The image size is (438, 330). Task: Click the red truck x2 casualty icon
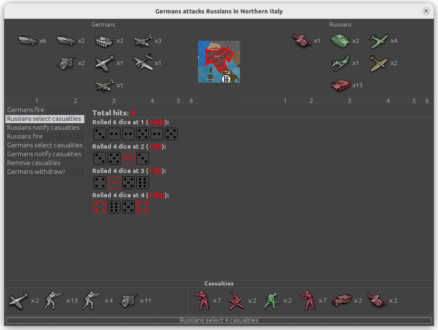[341, 301]
